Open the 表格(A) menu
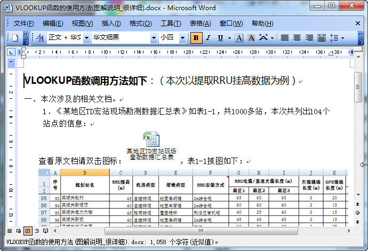The image size is (368, 251). tap(200, 23)
